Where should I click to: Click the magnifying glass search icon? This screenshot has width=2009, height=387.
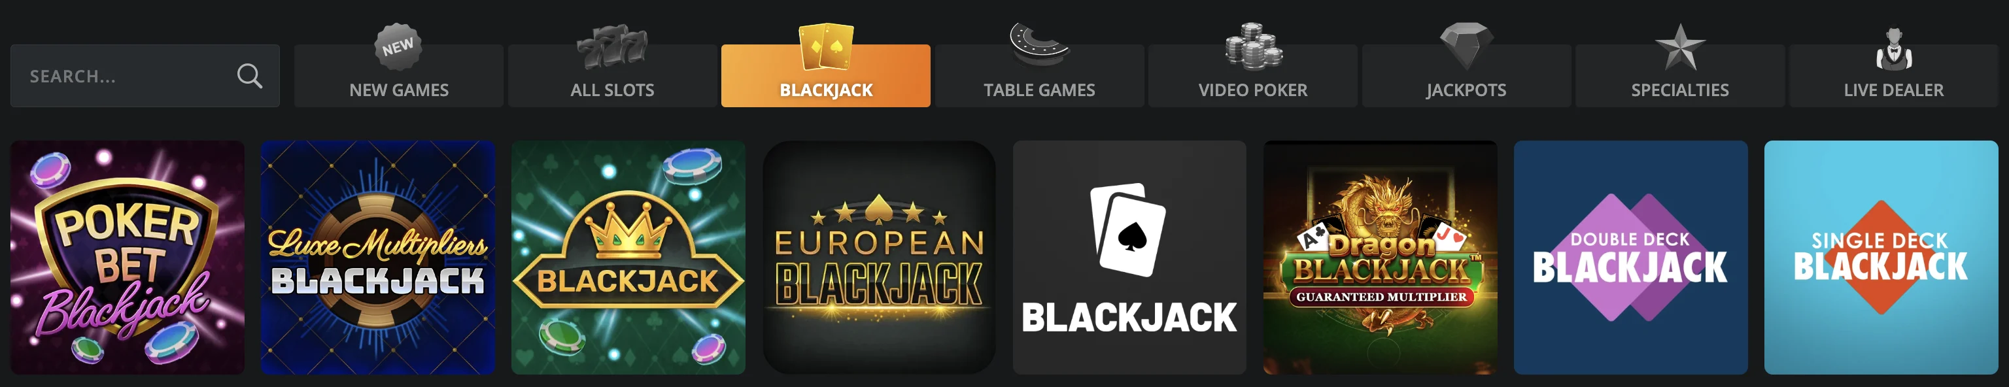point(250,76)
